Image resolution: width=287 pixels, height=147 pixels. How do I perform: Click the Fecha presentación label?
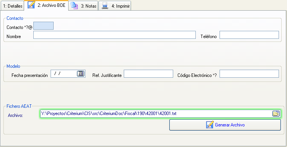[30, 75]
